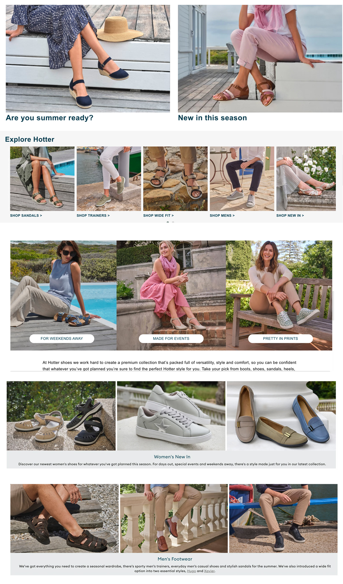Viewport: 343px width, 584px height.
Task: Select the first carousel pagination dot
Action: (168, 222)
